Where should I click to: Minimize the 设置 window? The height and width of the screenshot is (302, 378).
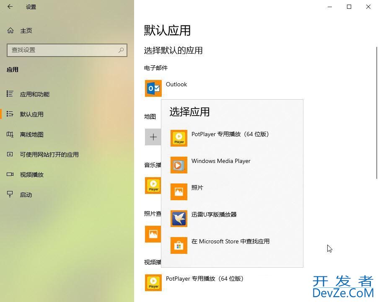point(330,7)
